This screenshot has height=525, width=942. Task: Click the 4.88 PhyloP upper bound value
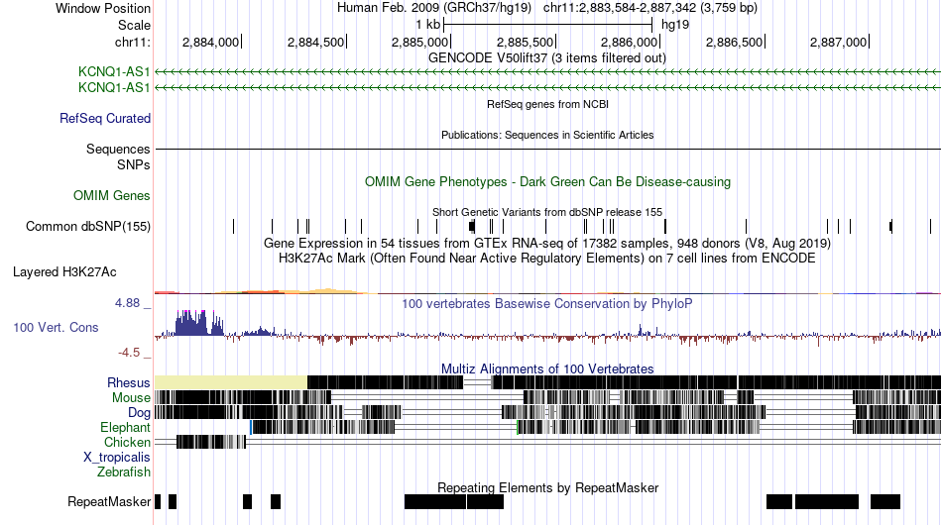click(127, 303)
